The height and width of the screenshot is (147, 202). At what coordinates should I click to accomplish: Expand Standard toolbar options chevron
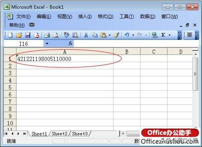point(180,35)
